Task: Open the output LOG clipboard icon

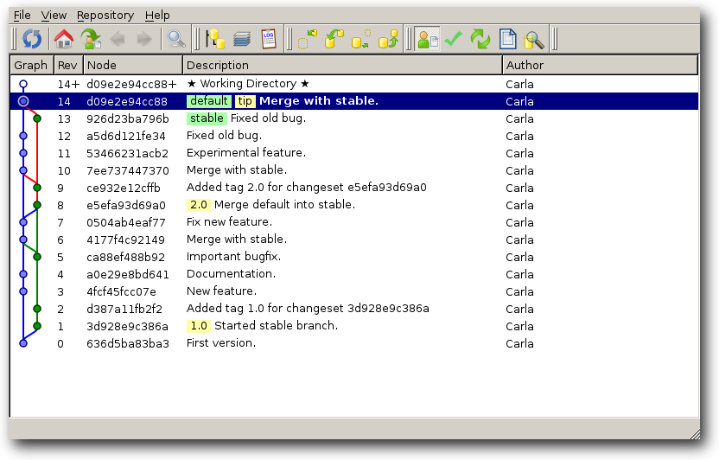Action: click(269, 39)
